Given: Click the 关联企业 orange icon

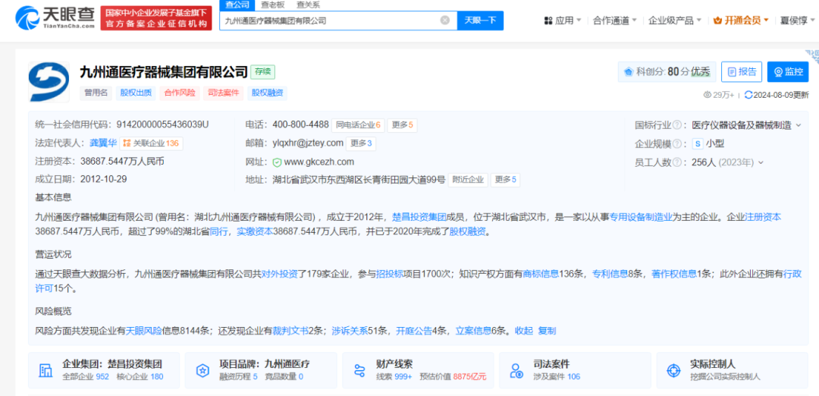Looking at the screenshot, I should coord(127,143).
